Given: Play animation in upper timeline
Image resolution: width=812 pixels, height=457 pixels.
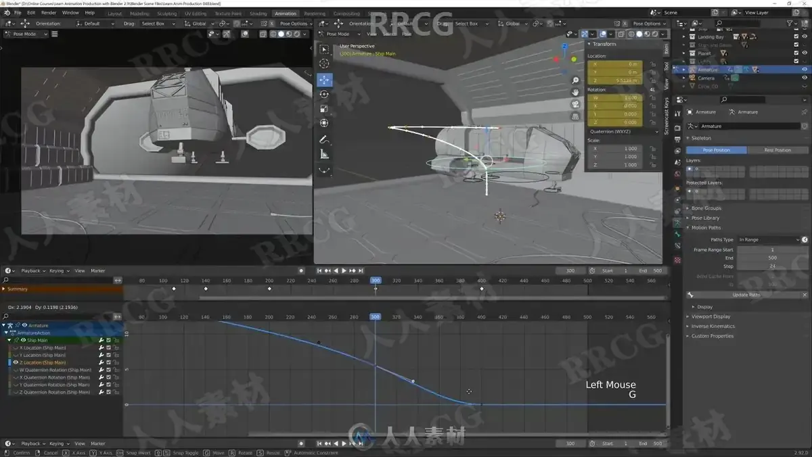Looking at the screenshot, I should coord(344,271).
